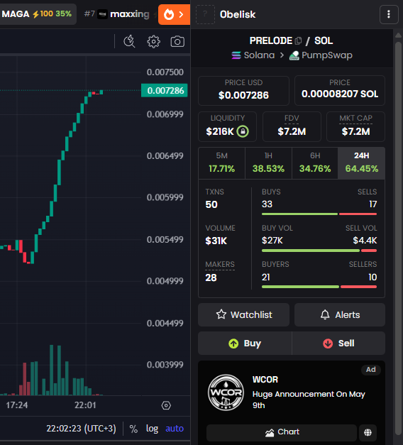
Task: Click the liquidity lock icon
Action: (x=243, y=131)
